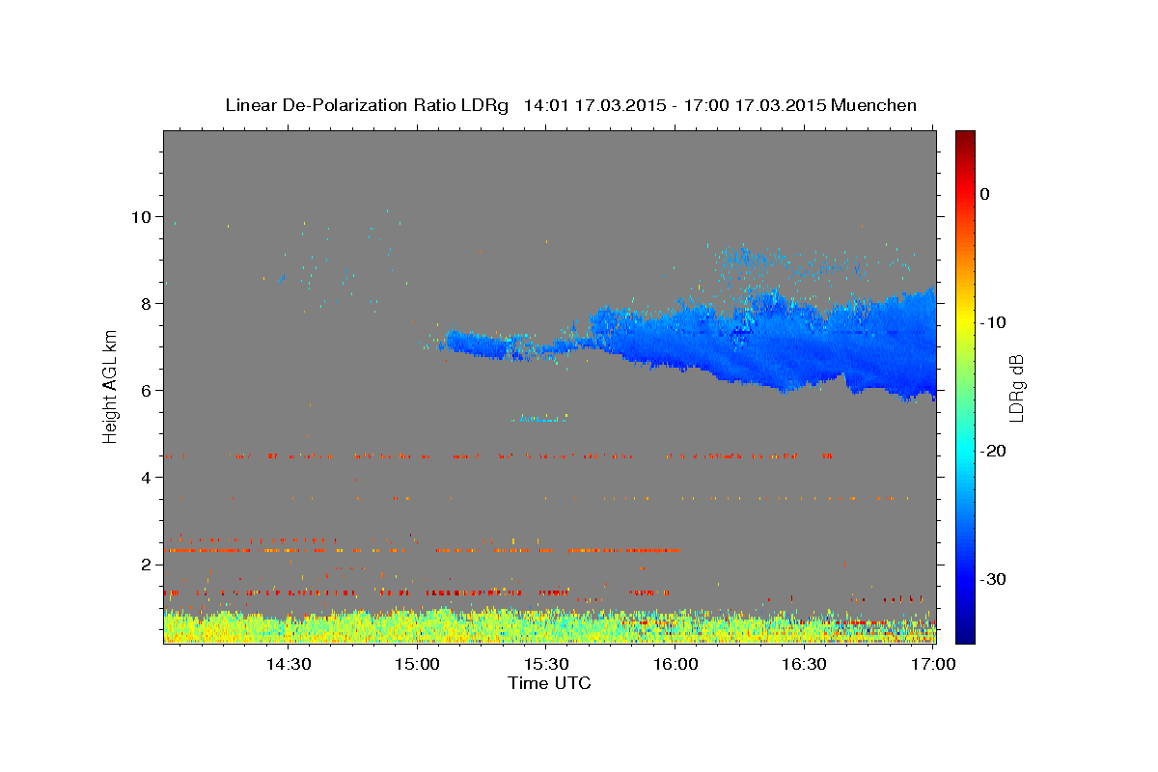Click the colorbar value label -20

click(x=994, y=451)
